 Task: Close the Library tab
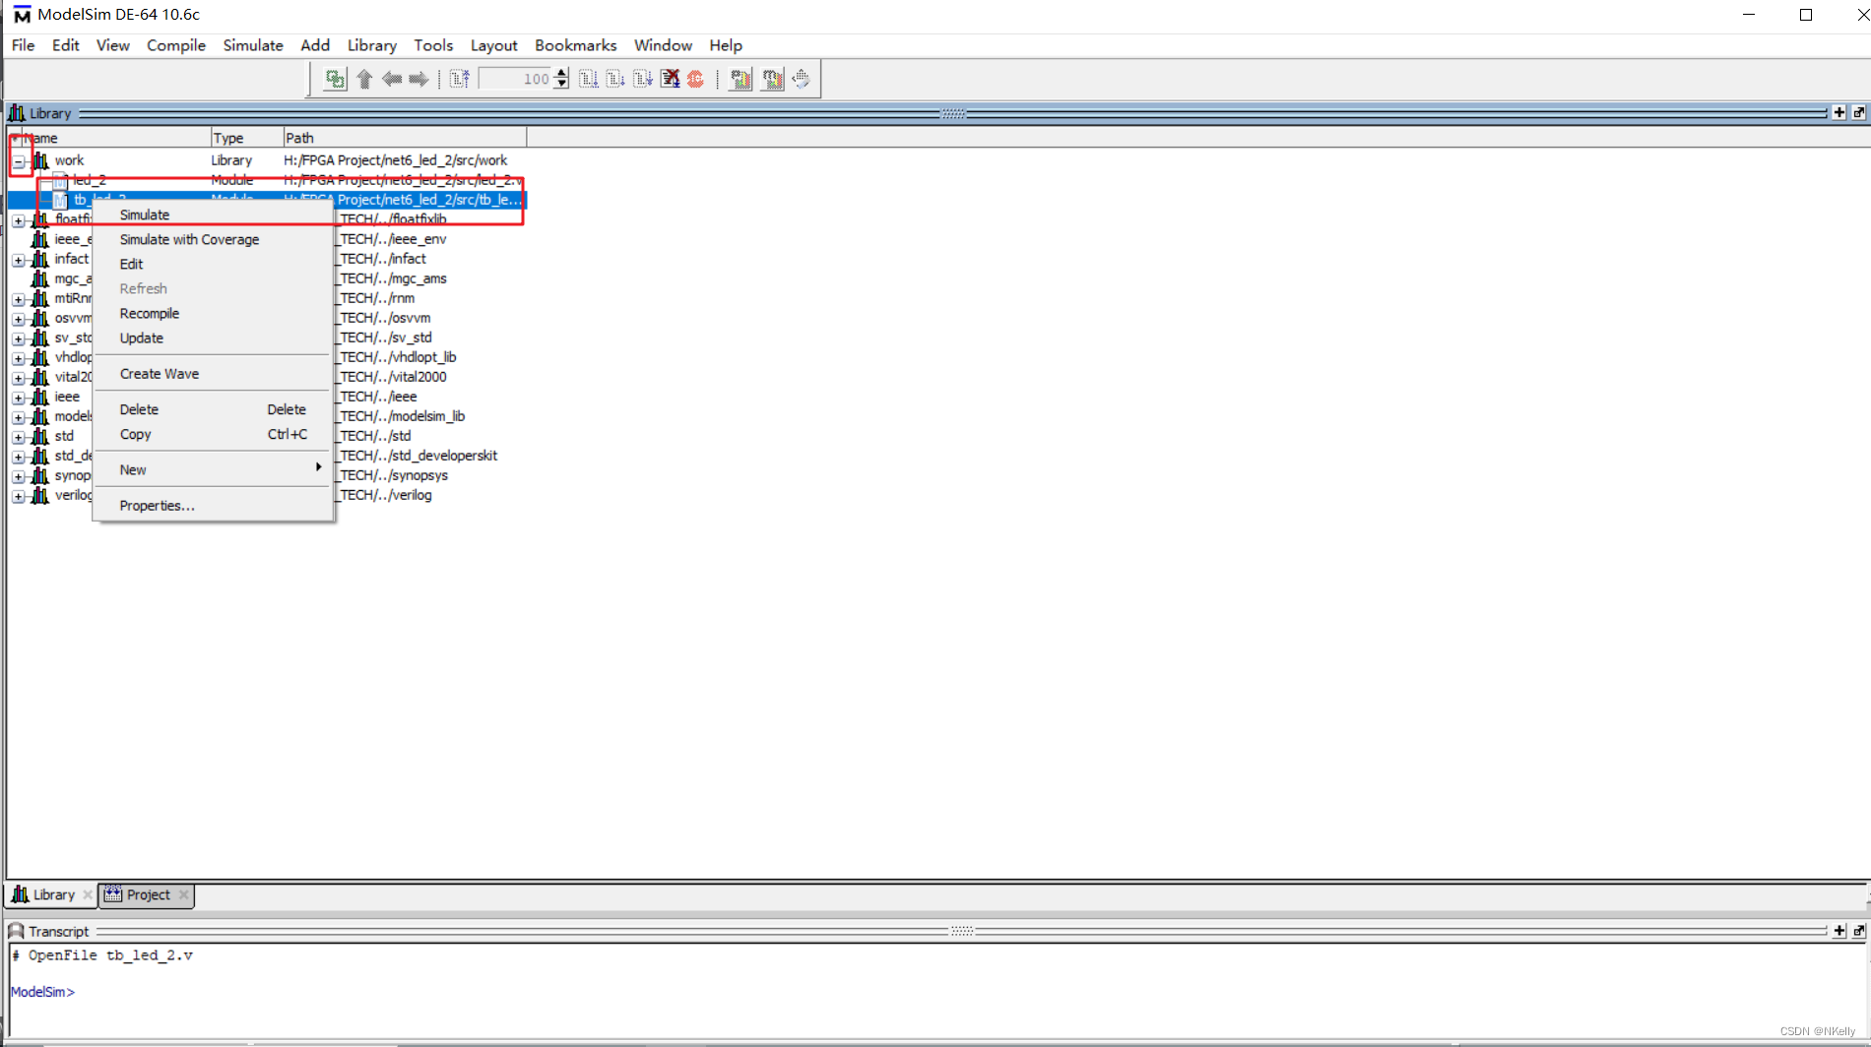pos(88,894)
